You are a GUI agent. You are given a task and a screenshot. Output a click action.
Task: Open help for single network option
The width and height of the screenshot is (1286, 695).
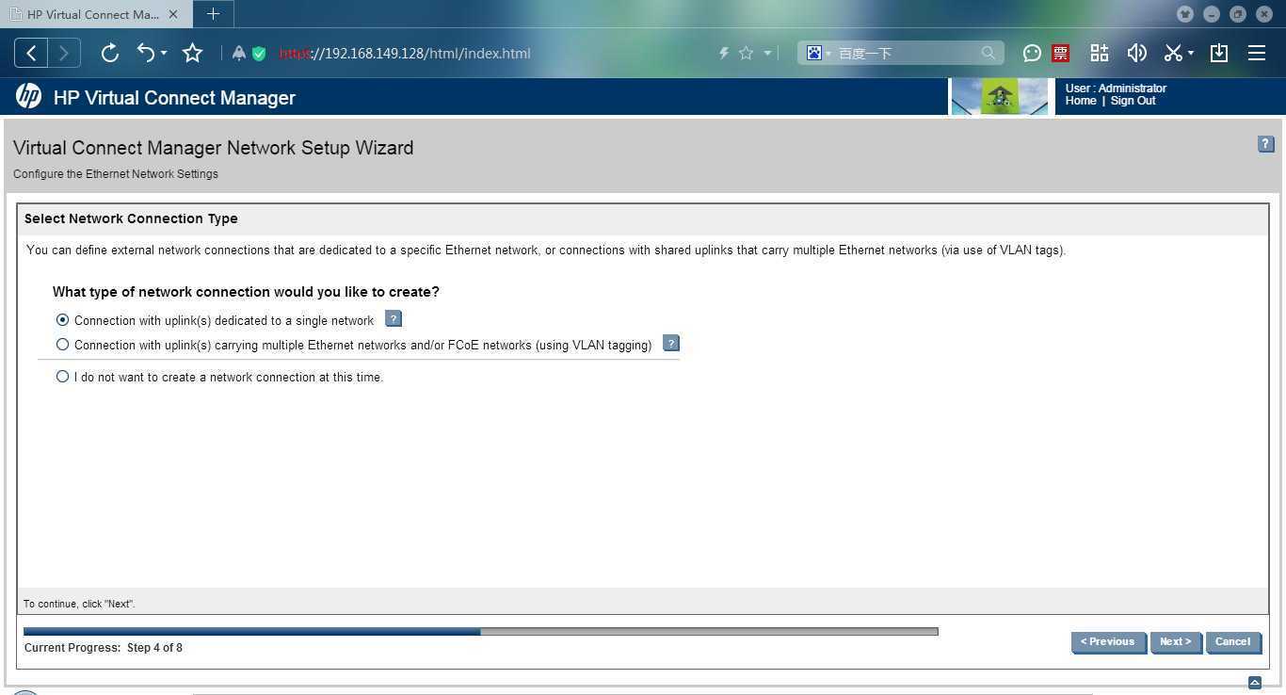point(394,319)
